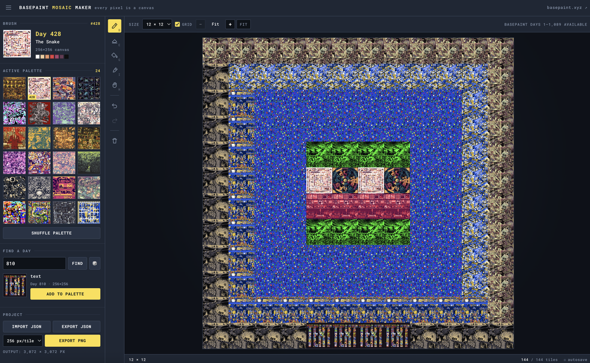Click the '#428' brush number label

(x=95, y=24)
